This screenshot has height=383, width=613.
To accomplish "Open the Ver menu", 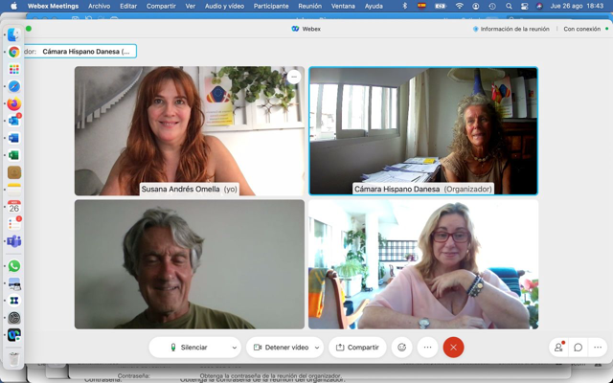I will pos(191,6).
